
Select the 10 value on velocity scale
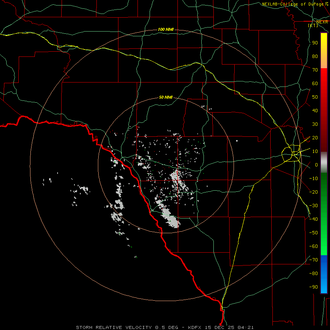(315, 151)
